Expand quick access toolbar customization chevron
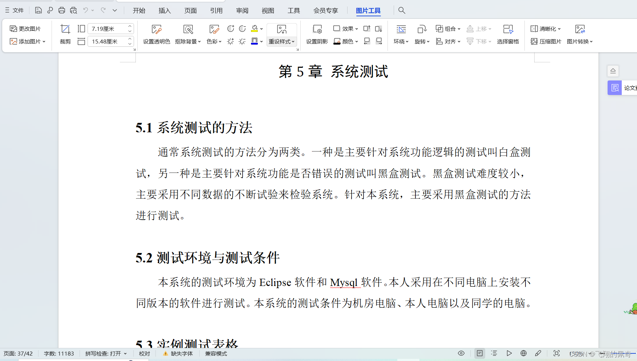 [x=115, y=10]
